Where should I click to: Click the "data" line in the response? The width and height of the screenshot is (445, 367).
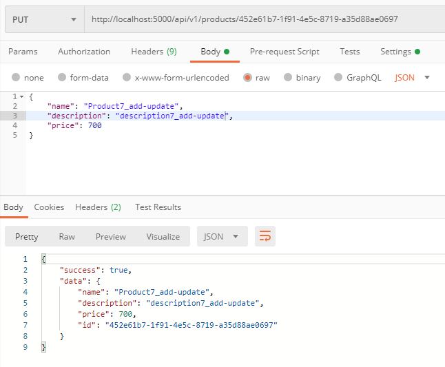(x=80, y=281)
